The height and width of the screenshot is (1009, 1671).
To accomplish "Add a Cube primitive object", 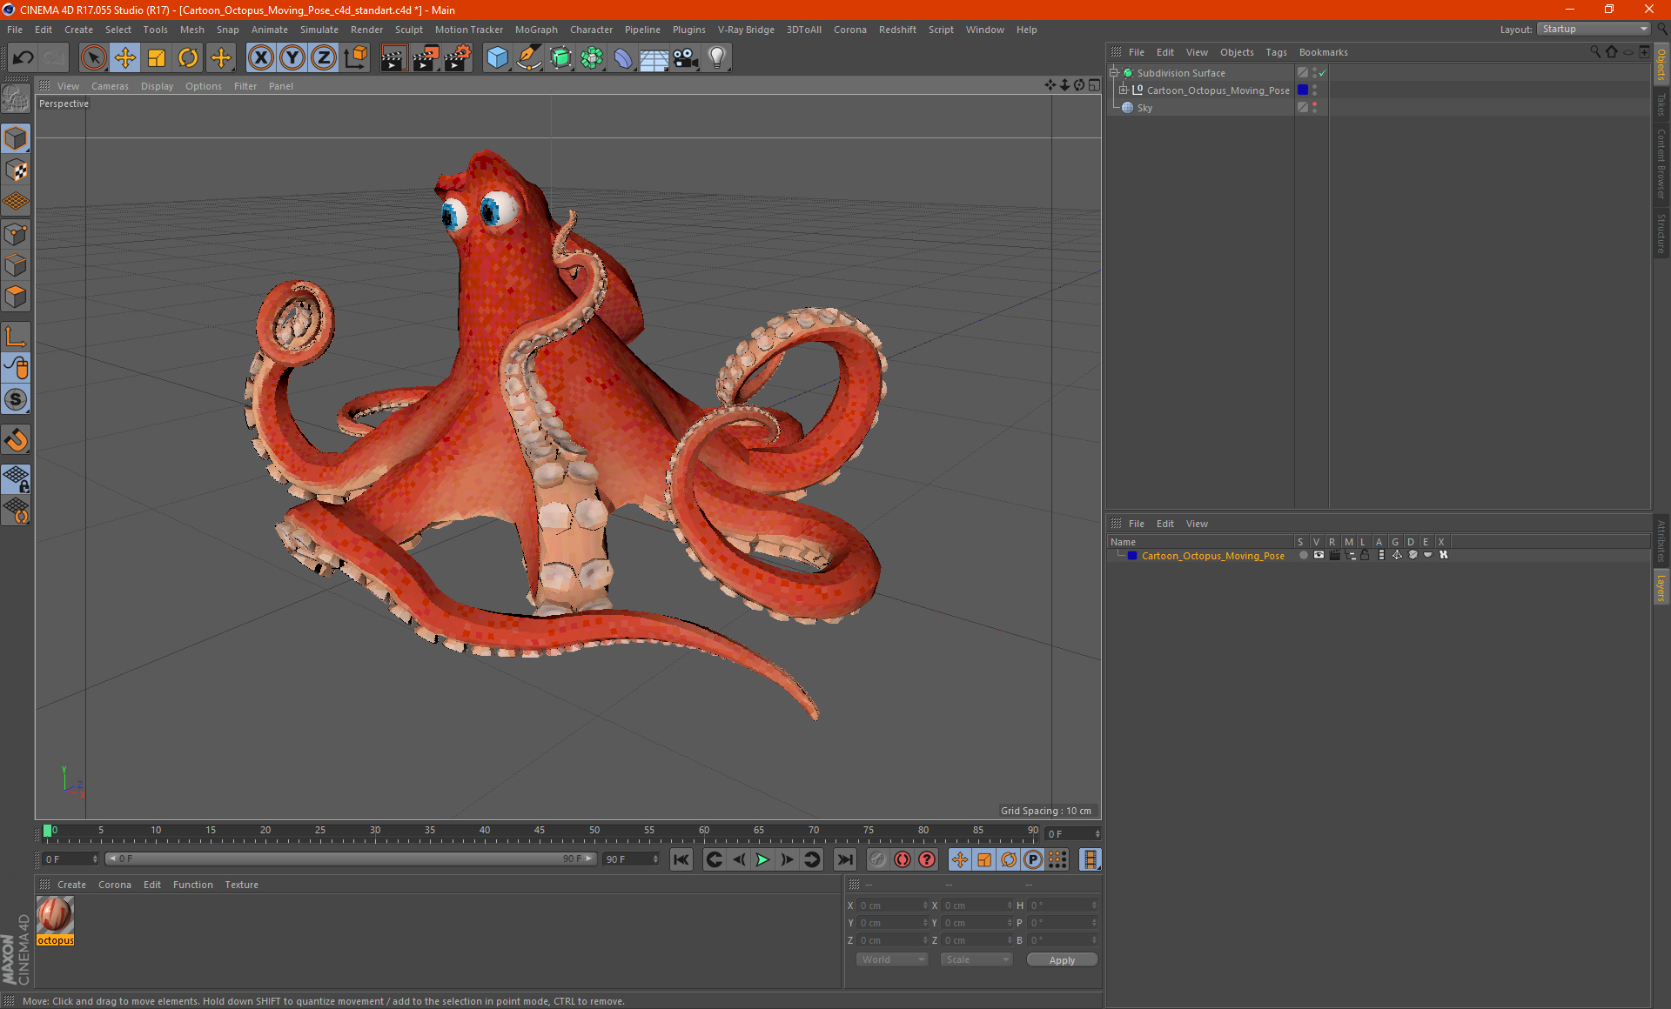I will click(x=497, y=58).
